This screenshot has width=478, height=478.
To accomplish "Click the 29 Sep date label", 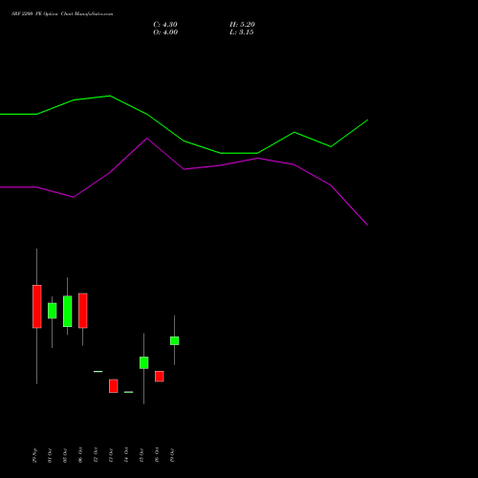I will [34, 455].
